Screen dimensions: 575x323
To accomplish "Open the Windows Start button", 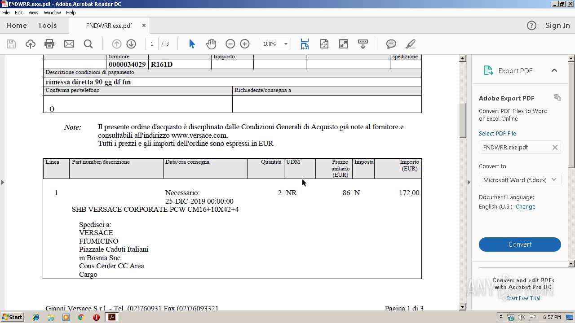I will [x=12, y=317].
